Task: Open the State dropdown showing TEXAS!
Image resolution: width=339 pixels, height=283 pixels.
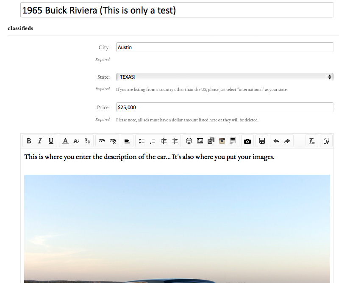Action: 225,77
